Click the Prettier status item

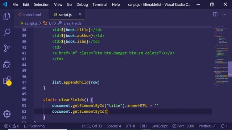pos(207,126)
